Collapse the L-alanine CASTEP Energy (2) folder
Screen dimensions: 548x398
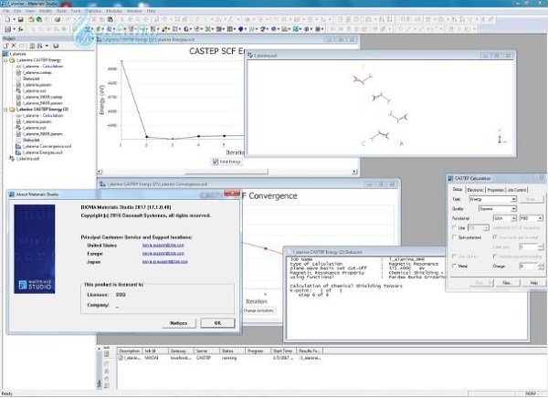(x=5, y=110)
